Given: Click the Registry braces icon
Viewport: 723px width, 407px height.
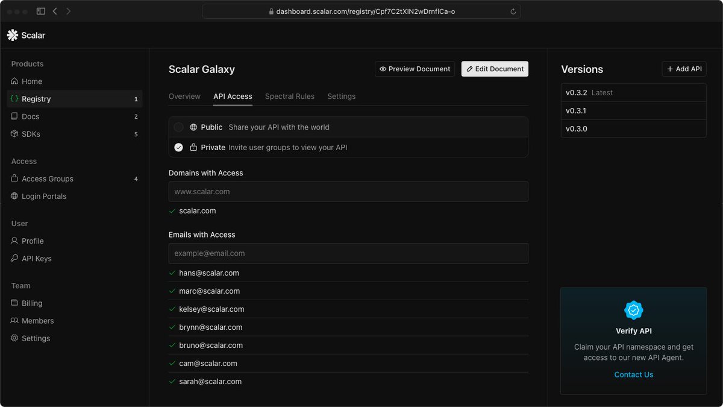Looking at the screenshot, I should (14, 99).
